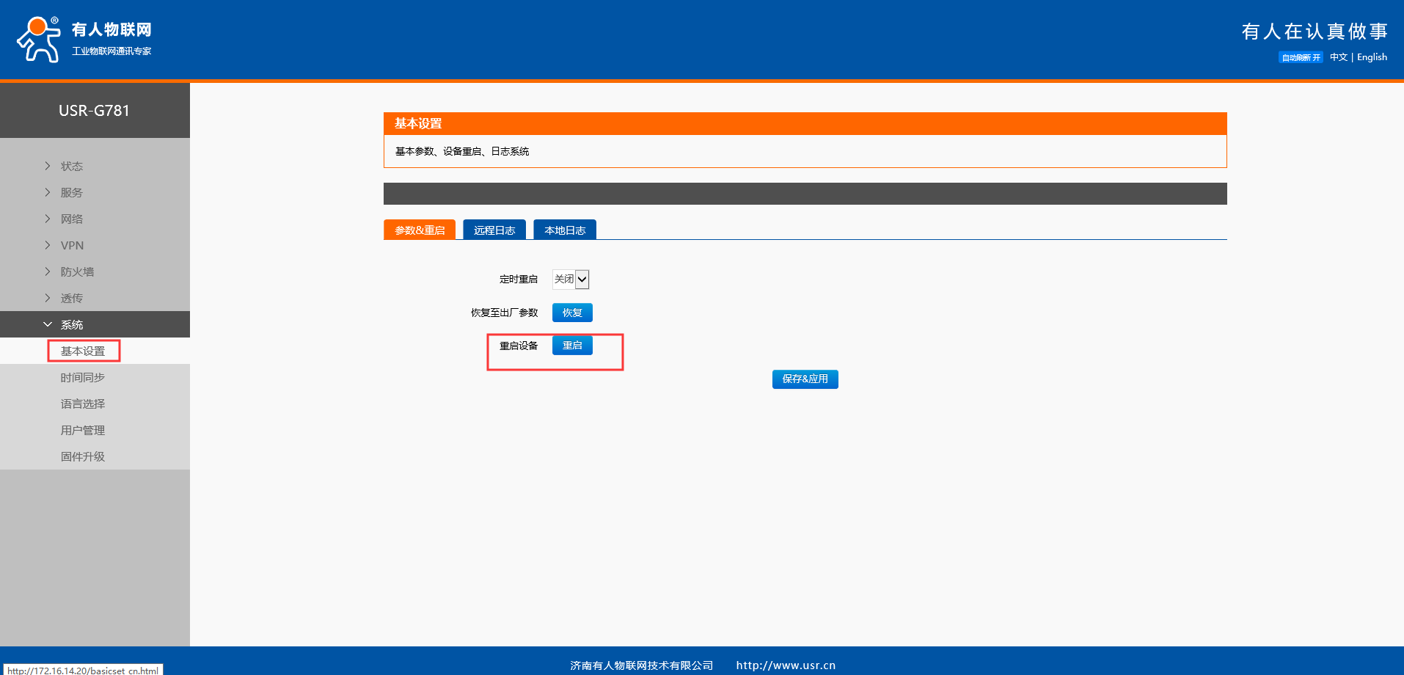The width and height of the screenshot is (1404, 675).
Task: Expand the 透传 sidebar section
Action: pyautogui.click(x=72, y=298)
